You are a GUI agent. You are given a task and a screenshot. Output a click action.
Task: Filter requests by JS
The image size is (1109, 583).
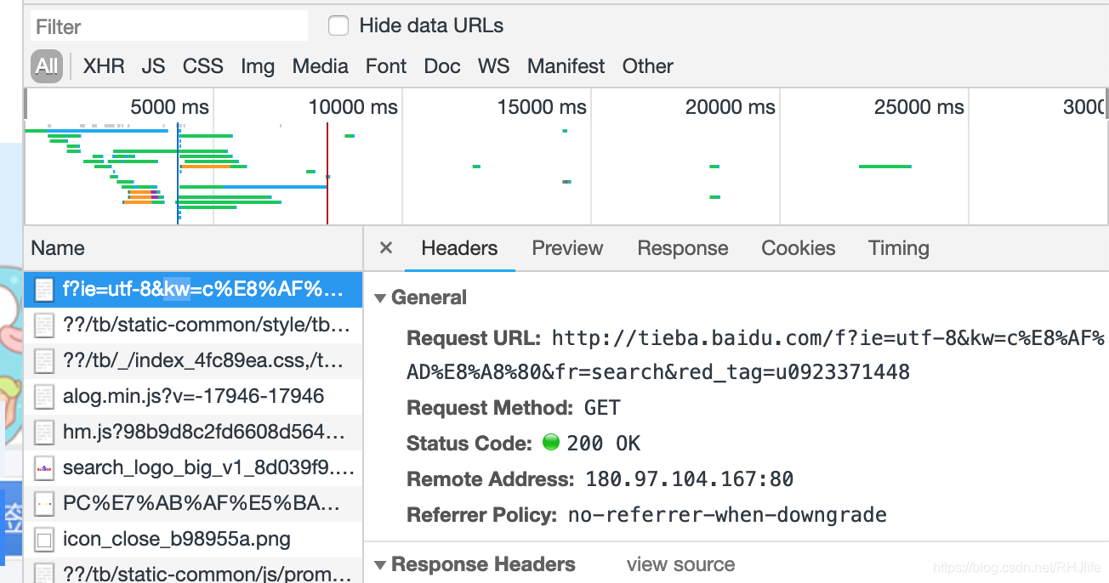point(153,66)
